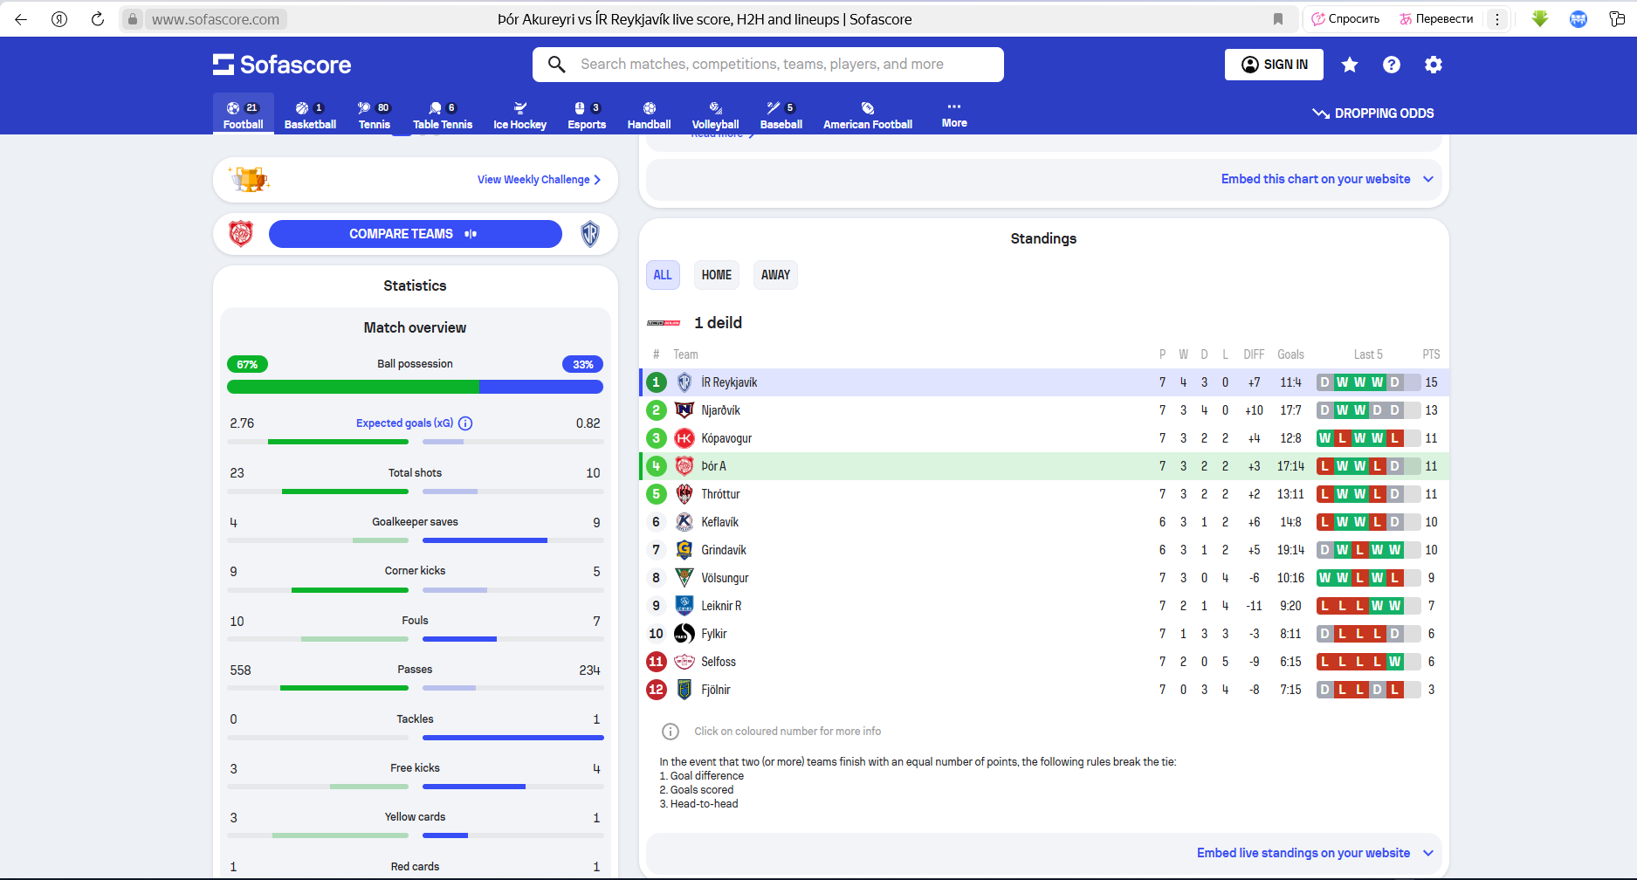Open the Ice Hockey tab
The width and height of the screenshot is (1637, 880).
[519, 115]
